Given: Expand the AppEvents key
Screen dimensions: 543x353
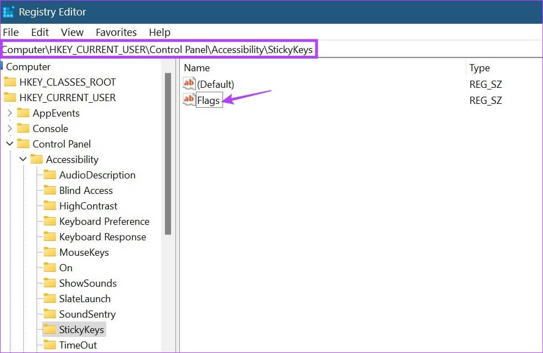Looking at the screenshot, I should [9, 113].
